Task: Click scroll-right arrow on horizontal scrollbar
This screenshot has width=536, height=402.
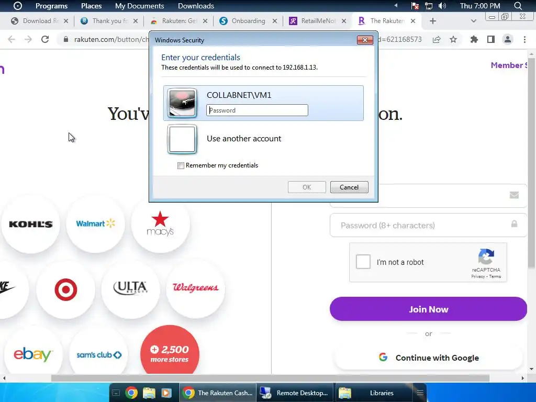Action: click(522, 378)
